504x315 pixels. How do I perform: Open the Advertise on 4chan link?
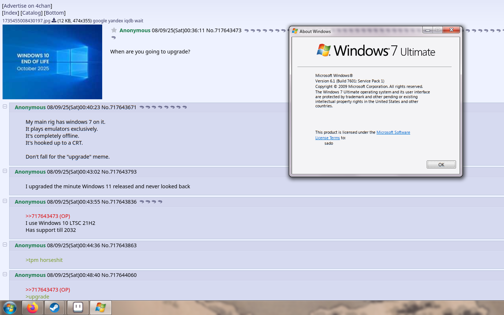pyautogui.click(x=27, y=6)
